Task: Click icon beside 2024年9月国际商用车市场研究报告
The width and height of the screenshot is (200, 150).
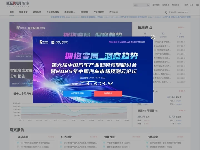Action: [x=18, y=147]
